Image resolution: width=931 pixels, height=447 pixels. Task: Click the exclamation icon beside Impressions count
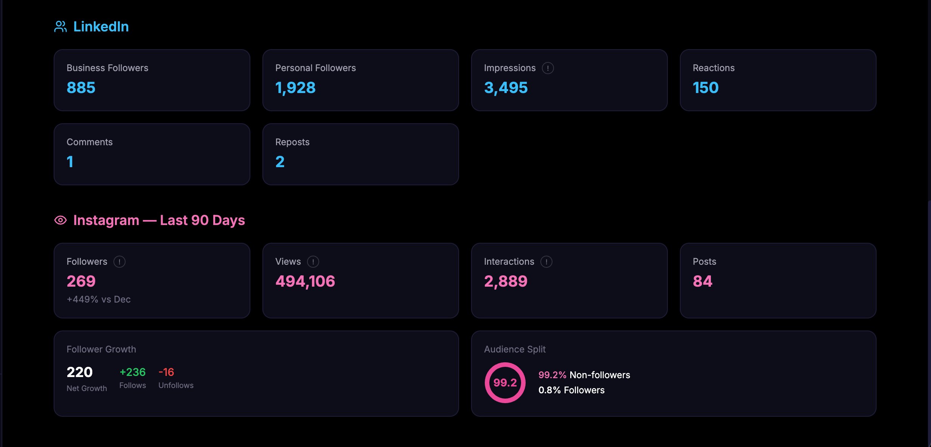(548, 68)
